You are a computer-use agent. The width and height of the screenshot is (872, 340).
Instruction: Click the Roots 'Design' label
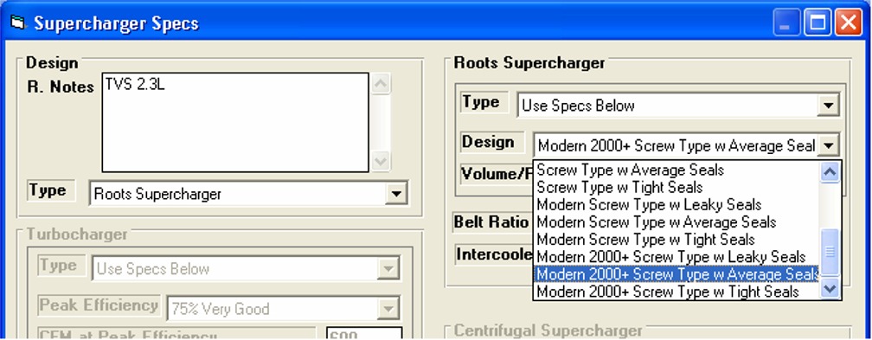click(x=488, y=142)
